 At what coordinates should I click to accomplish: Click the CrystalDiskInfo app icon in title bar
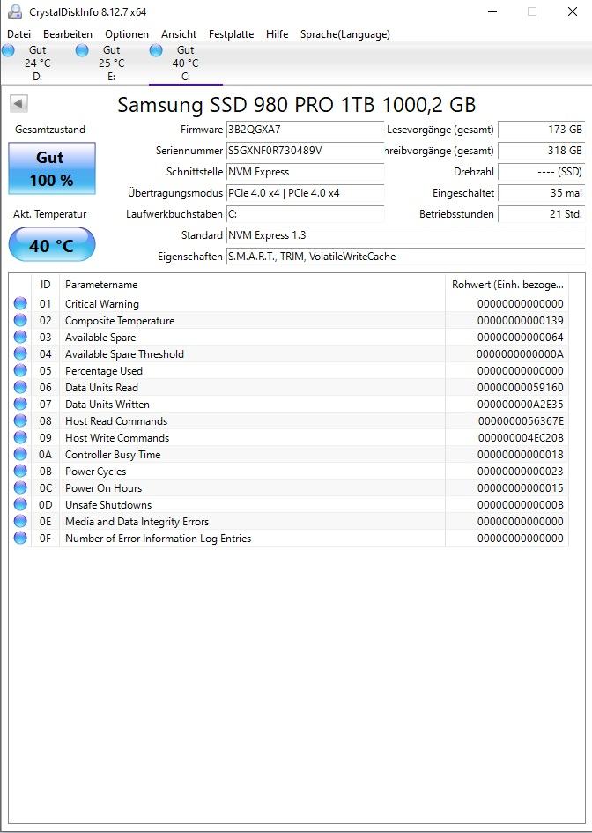click(x=15, y=11)
